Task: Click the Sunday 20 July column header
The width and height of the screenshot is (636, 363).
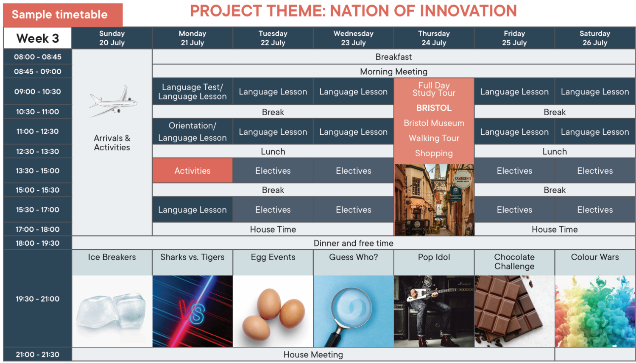Action: coord(112,38)
